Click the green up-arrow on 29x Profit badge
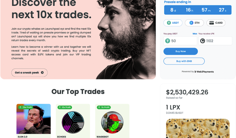This screenshot has width=236, height=138. coord(20,107)
